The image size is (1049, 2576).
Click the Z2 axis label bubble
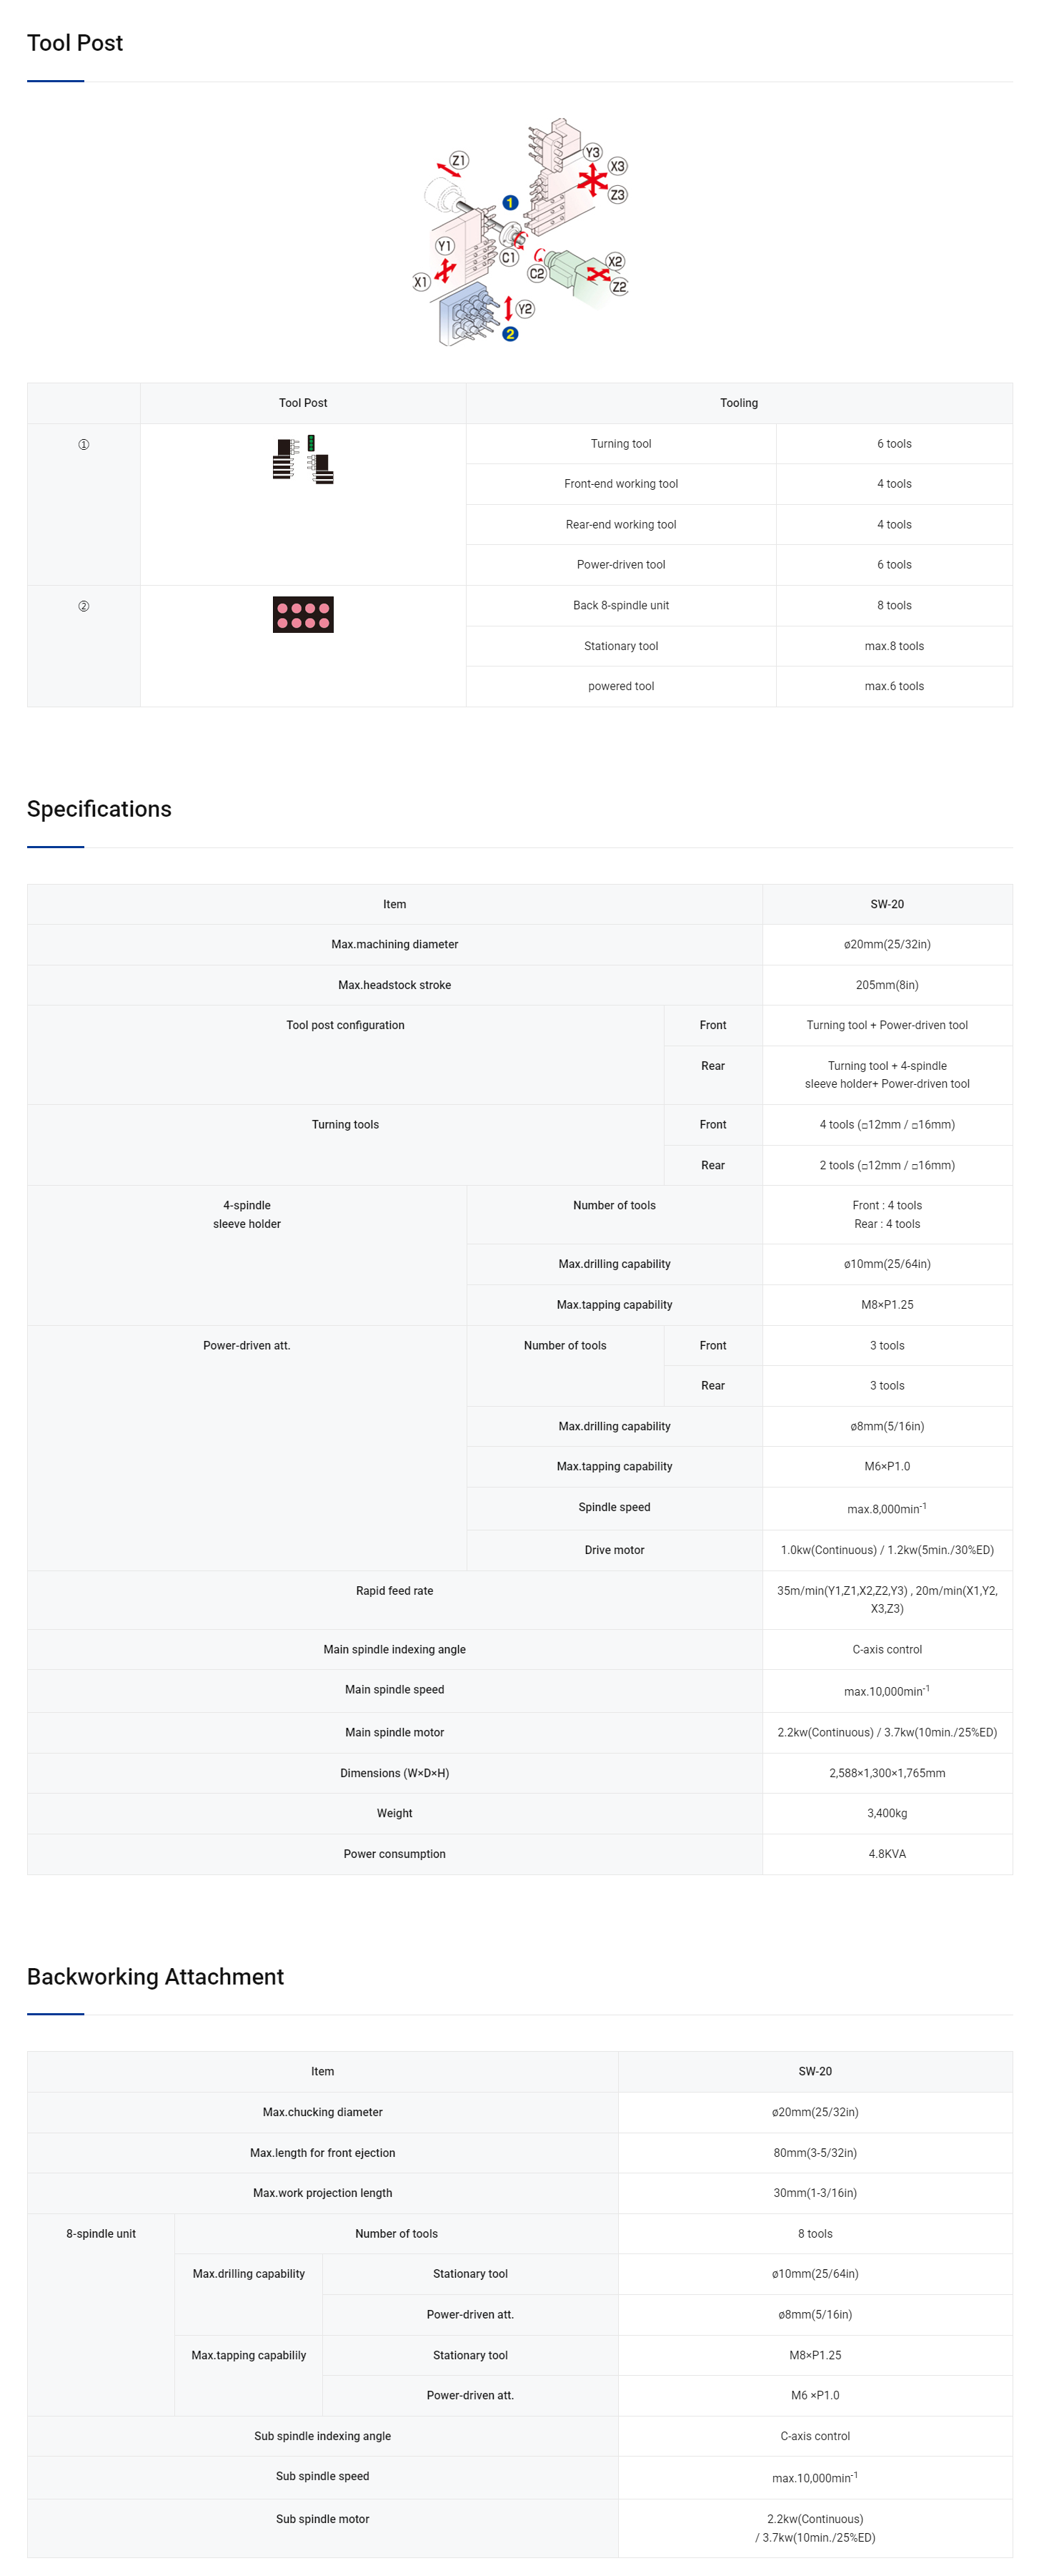[x=620, y=287]
